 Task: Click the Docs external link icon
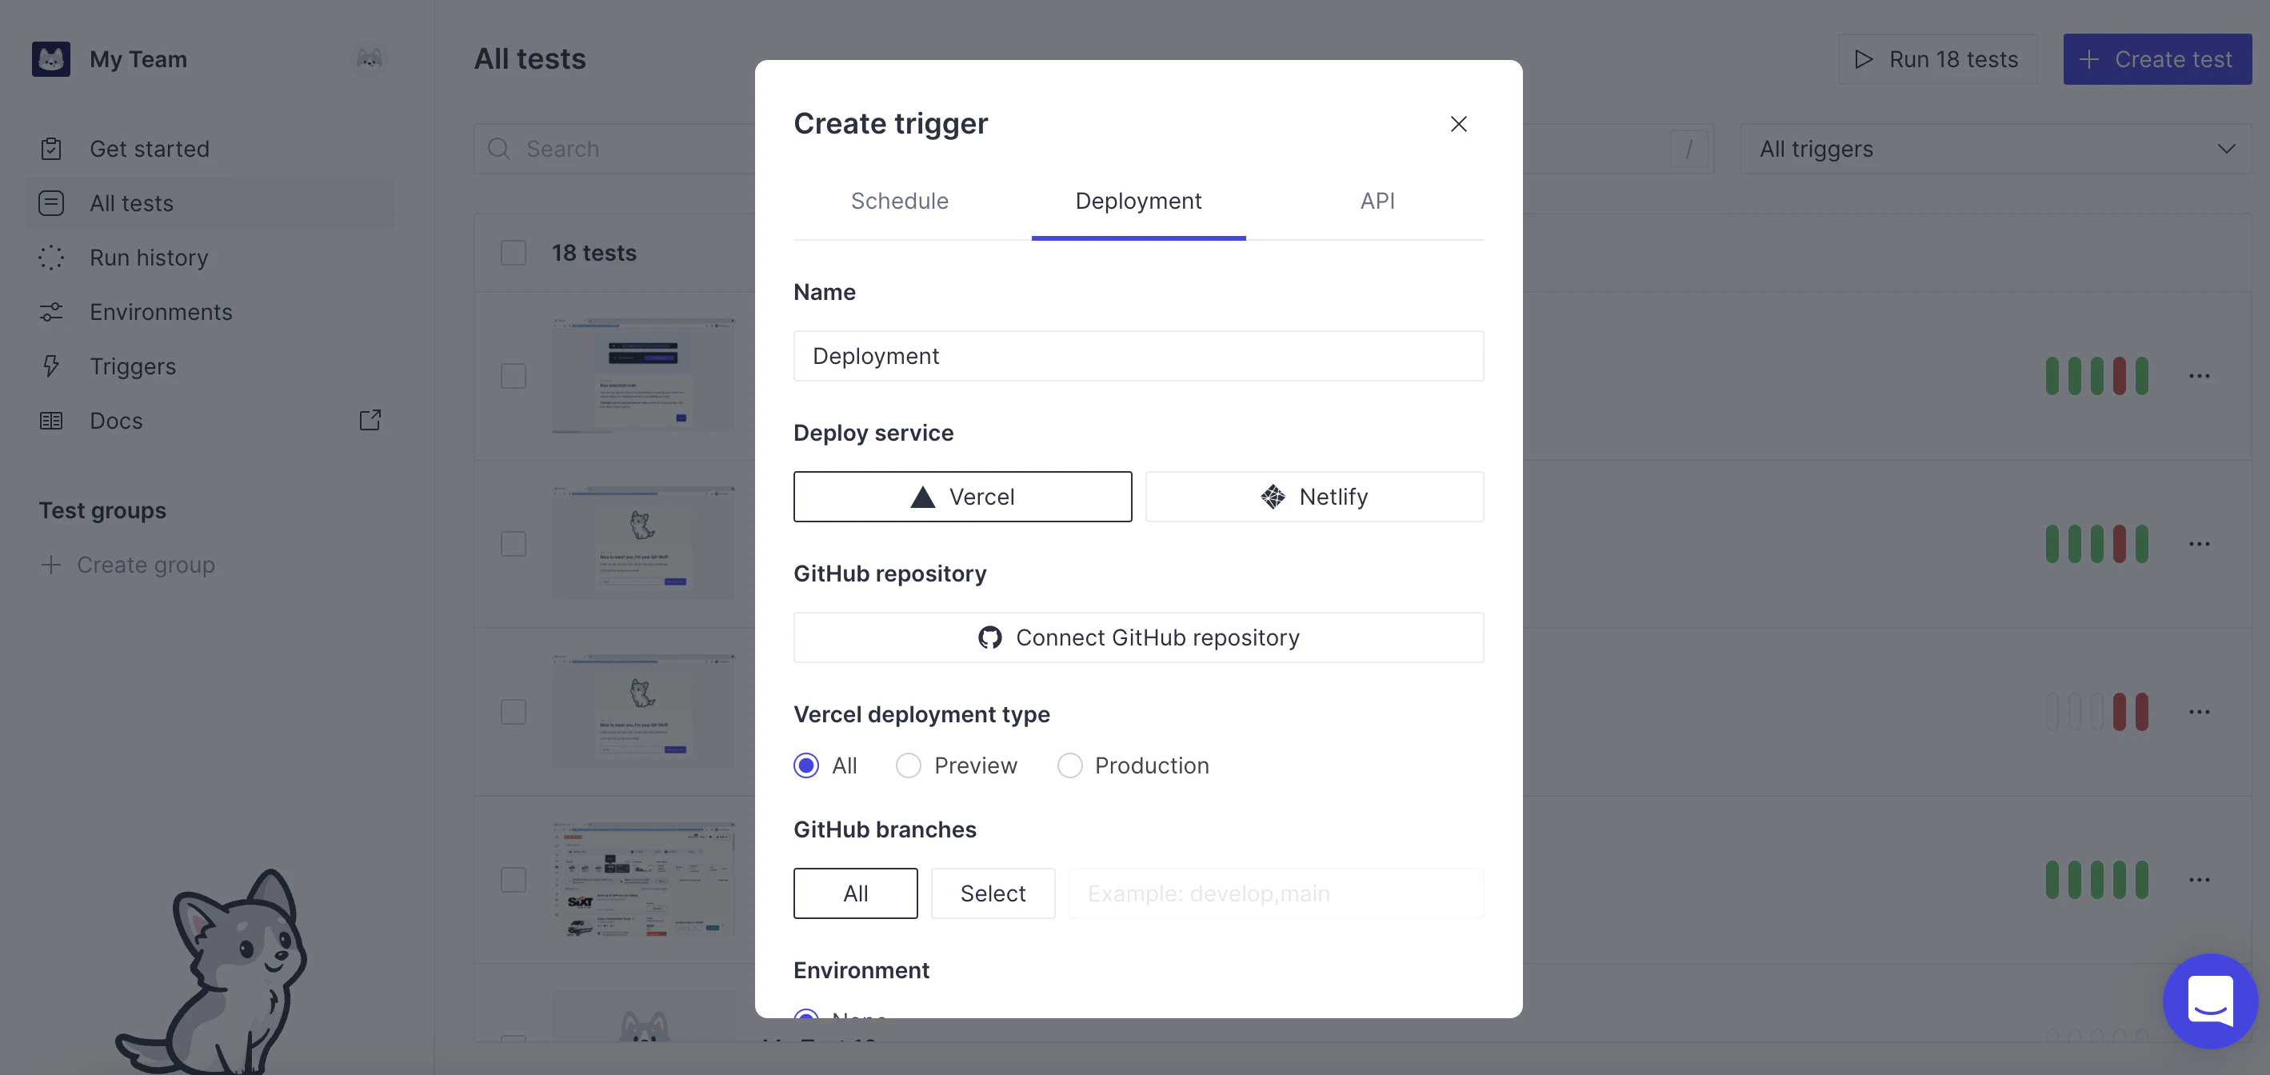[370, 420]
